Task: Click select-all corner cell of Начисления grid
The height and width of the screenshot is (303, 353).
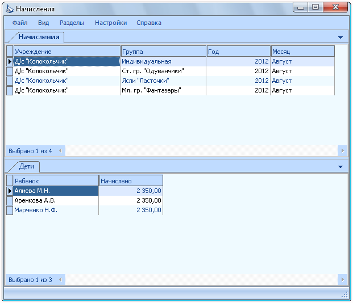Action: coord(10,52)
